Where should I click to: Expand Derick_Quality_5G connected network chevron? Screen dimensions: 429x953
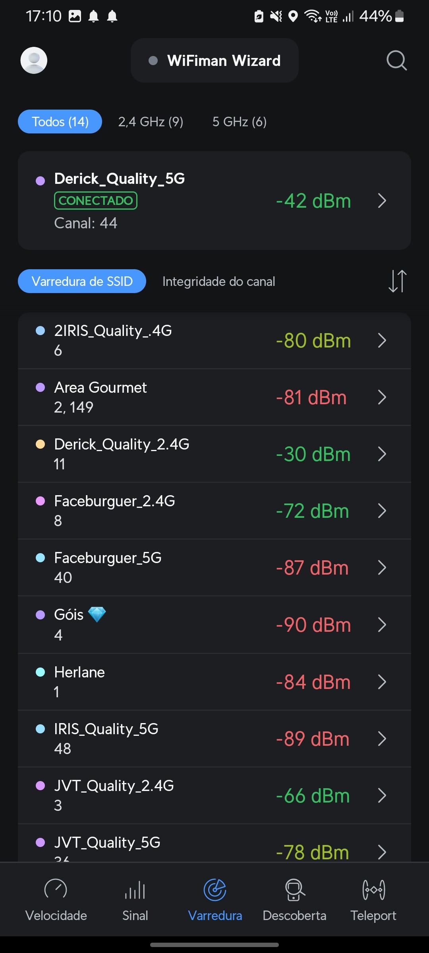pos(382,201)
